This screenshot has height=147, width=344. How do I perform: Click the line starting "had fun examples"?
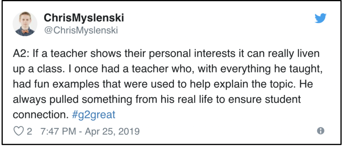click(163, 85)
